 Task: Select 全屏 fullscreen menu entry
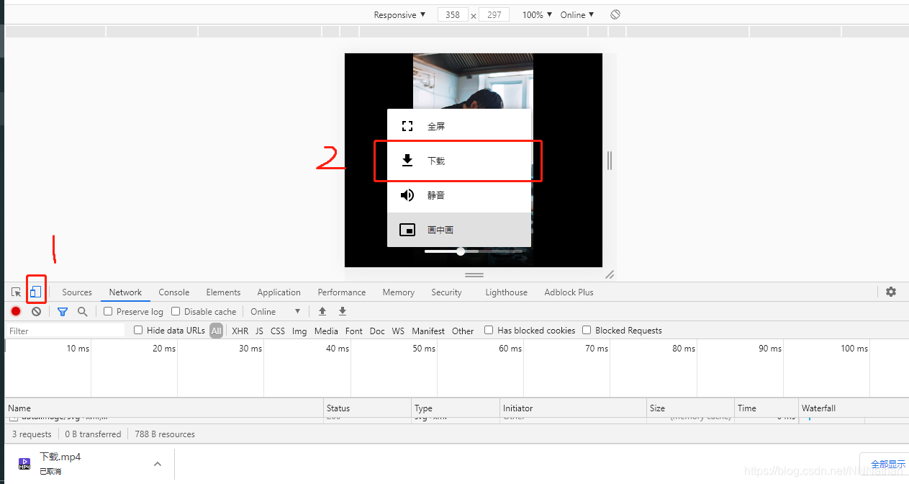click(x=459, y=126)
